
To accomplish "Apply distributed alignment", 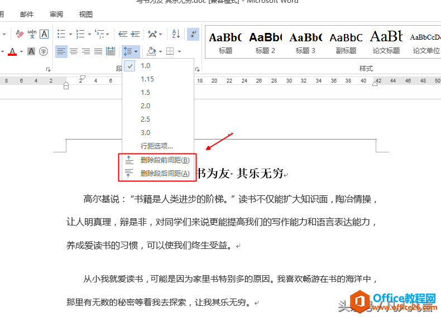I will coord(111,51).
